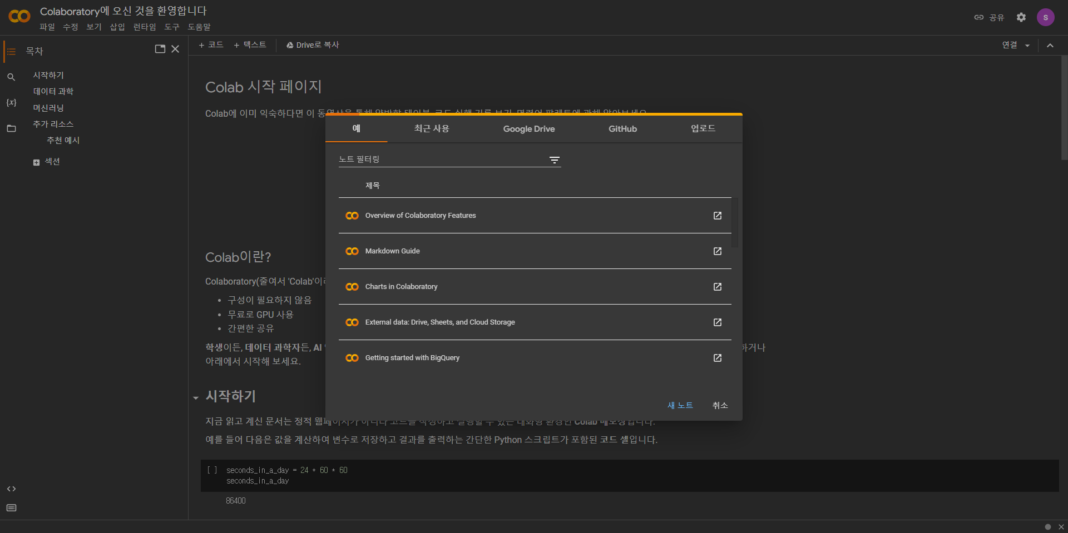Image resolution: width=1068 pixels, height=533 pixels.
Task: Go to 추천 예시 in table of contents
Action: pyautogui.click(x=63, y=140)
